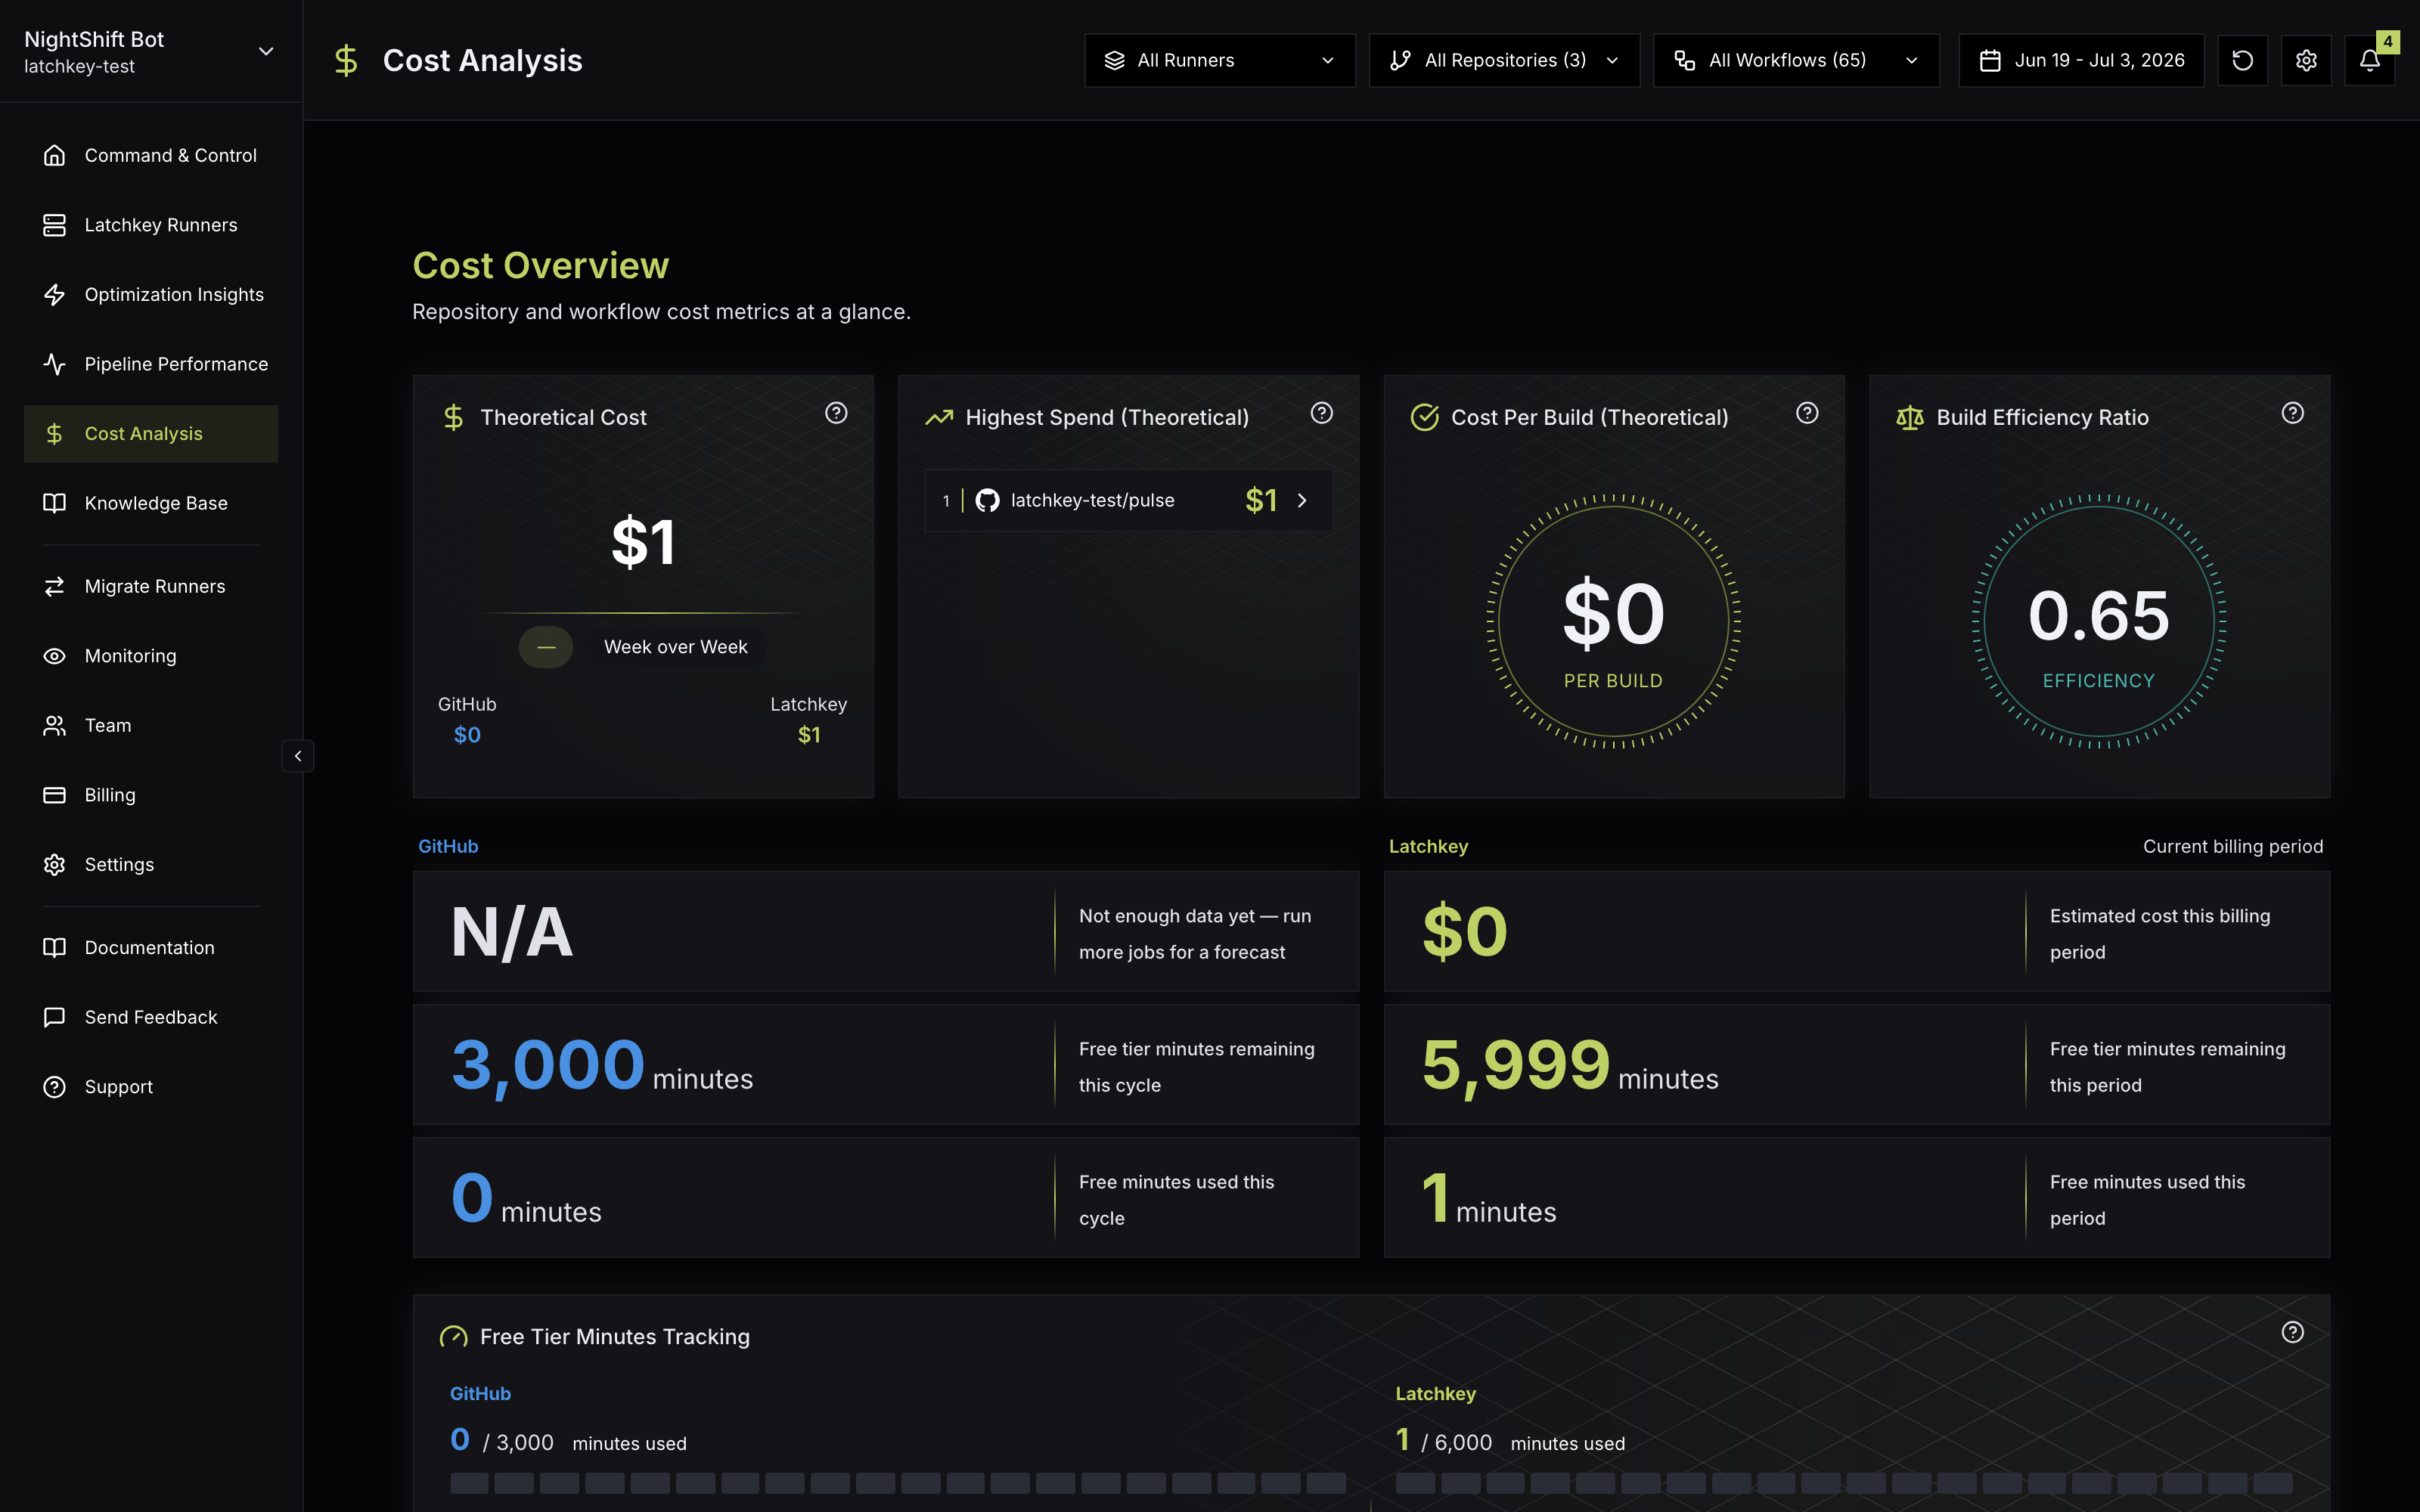2420x1512 pixels.
Task: Click the Monitoring eye icon
Action: point(54,656)
